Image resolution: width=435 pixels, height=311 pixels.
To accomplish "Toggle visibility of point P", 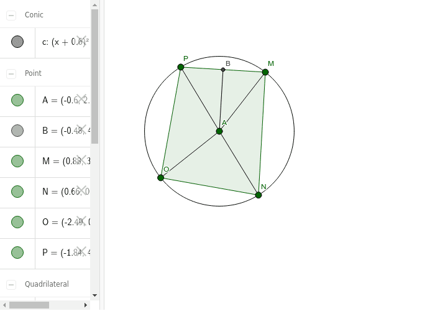I will 17,253.
